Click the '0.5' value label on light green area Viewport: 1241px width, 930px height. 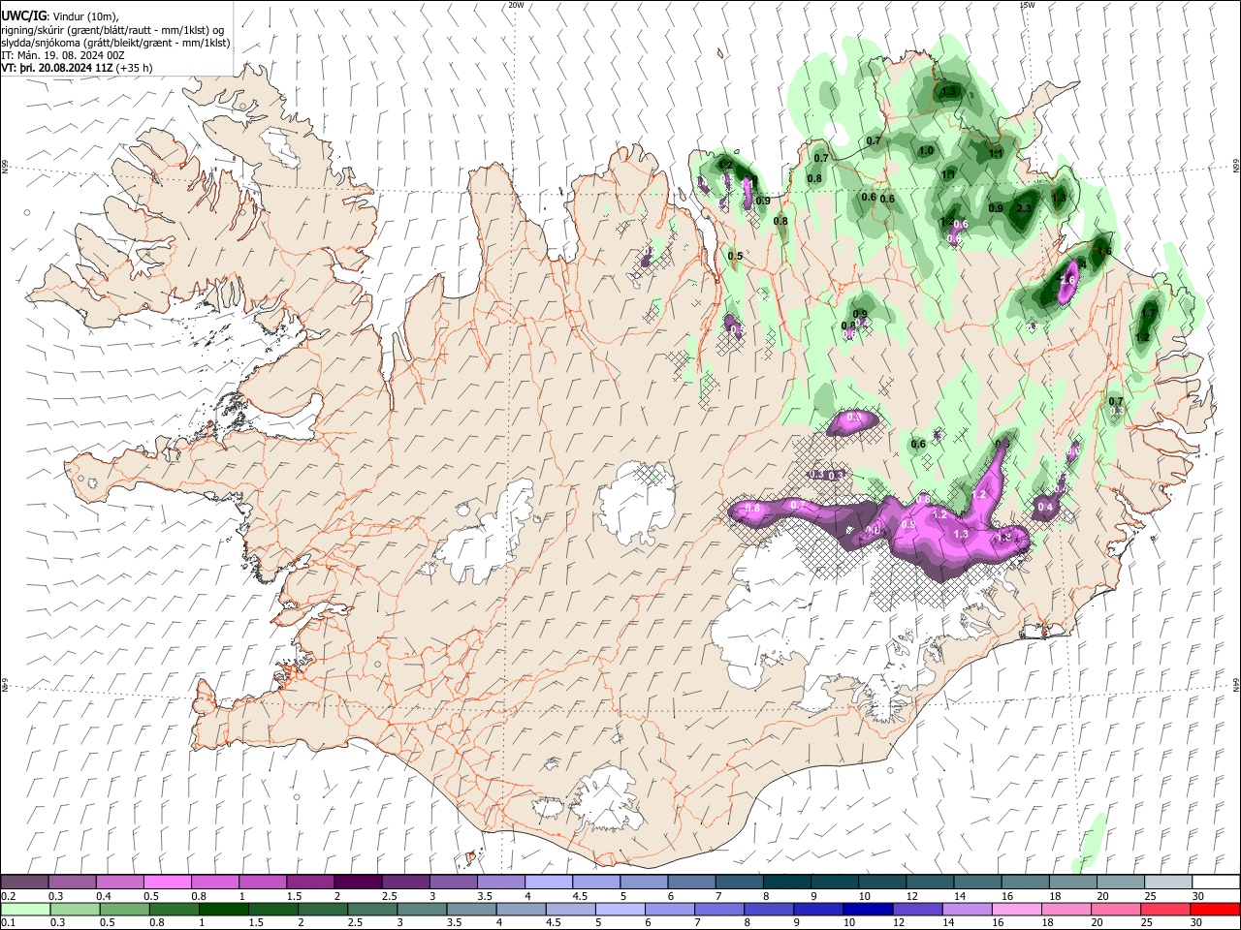pyautogui.click(x=735, y=257)
